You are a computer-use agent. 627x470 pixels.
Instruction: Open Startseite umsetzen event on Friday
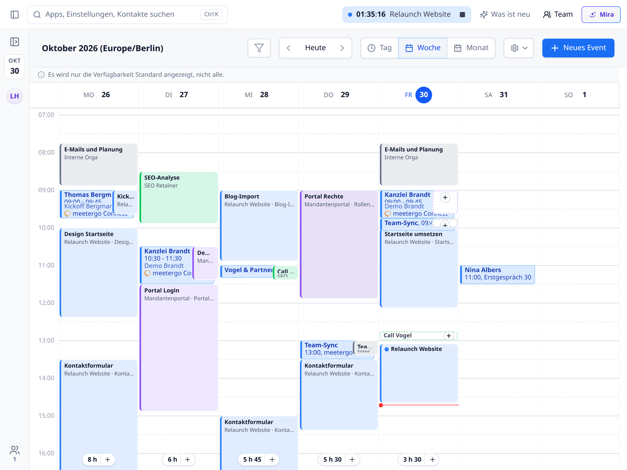[x=419, y=268]
